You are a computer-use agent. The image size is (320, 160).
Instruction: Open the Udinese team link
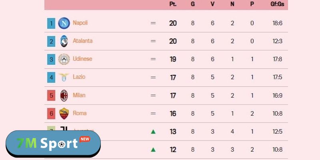[x=82, y=59]
